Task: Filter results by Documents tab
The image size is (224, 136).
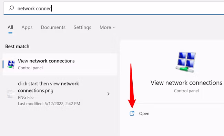Action: 53,27
